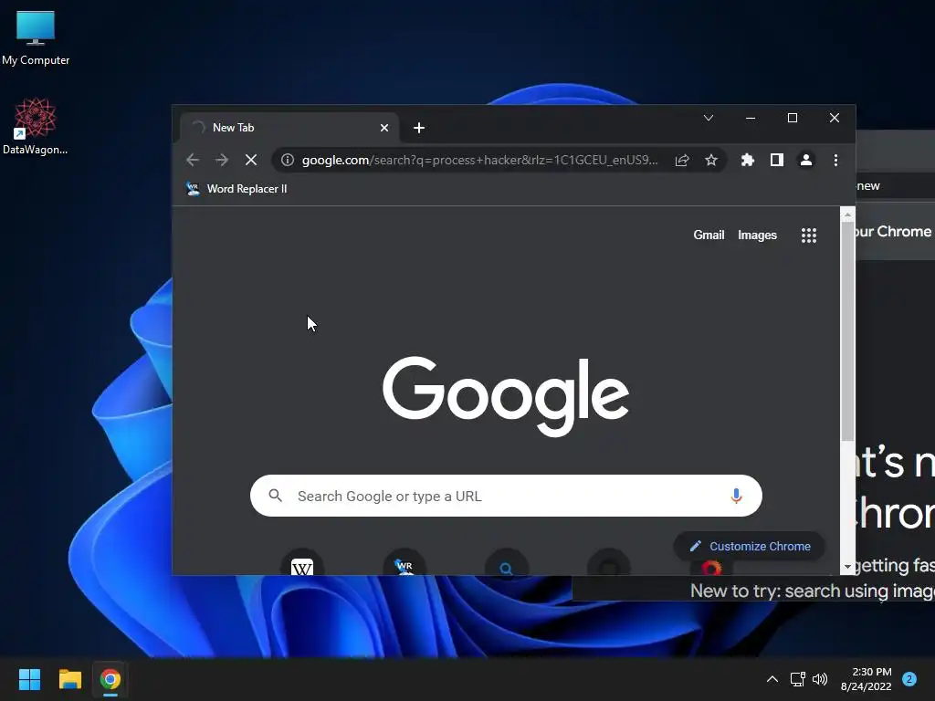Open Gmail link

709,235
